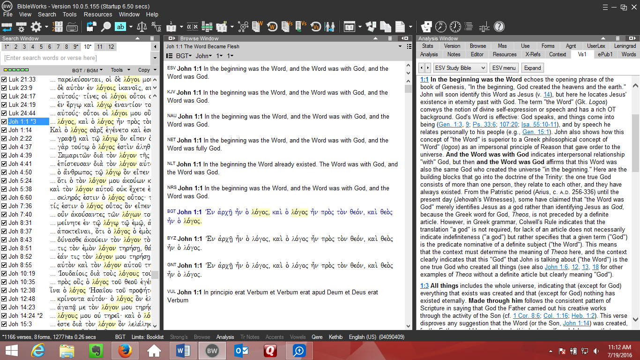Click the question mark help icon

pyautogui.click(x=499, y=27)
